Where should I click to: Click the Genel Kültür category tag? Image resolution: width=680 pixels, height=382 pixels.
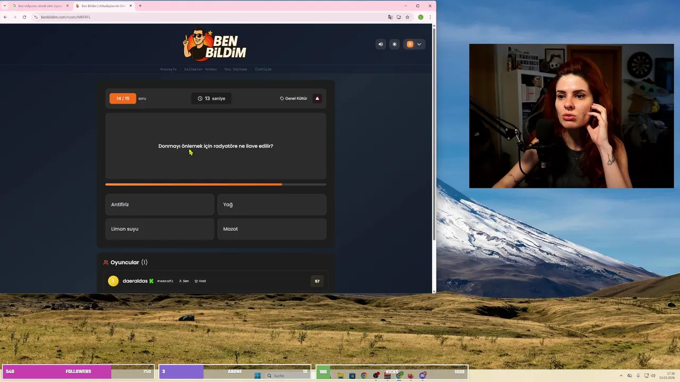pyautogui.click(x=294, y=98)
